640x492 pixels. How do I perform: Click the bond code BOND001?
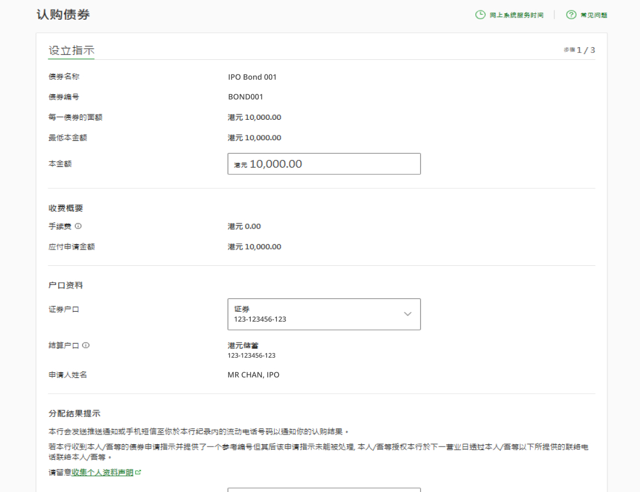tap(245, 97)
